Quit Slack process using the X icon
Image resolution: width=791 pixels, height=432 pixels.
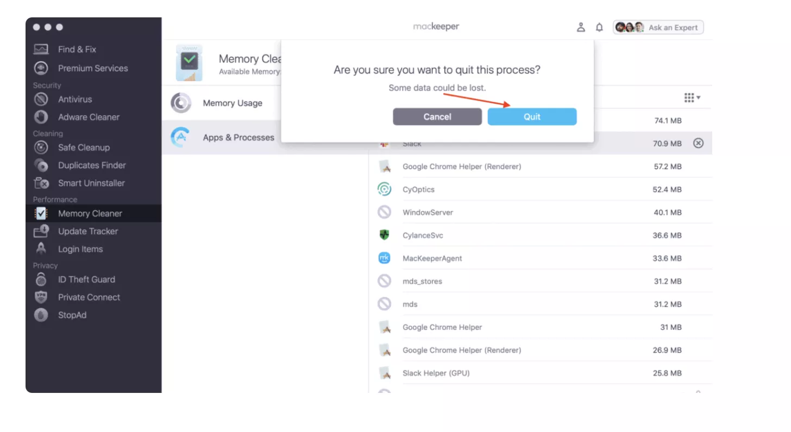(699, 143)
